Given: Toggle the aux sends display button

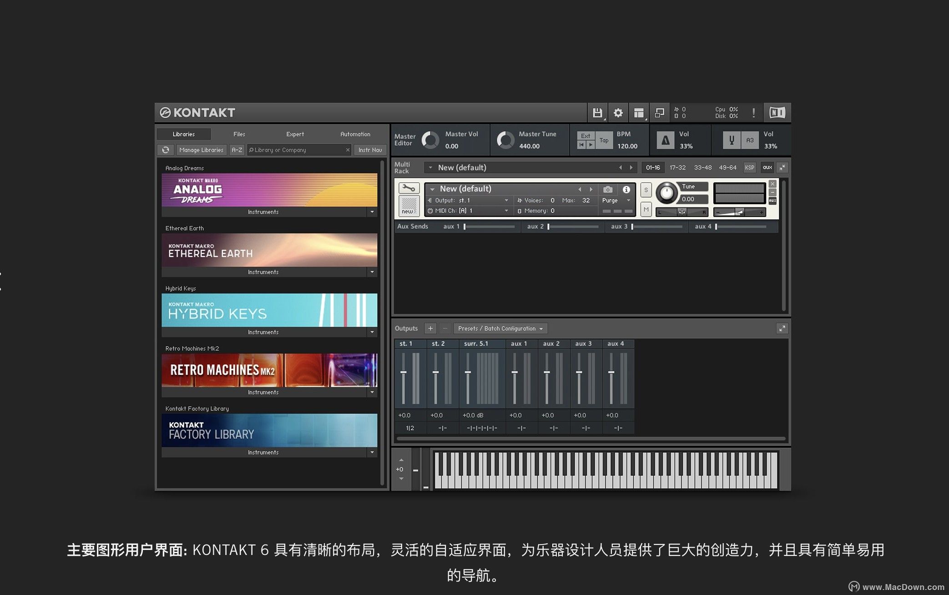Looking at the screenshot, I should click(x=767, y=167).
